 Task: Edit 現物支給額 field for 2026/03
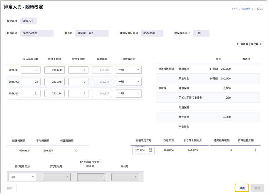78,93
